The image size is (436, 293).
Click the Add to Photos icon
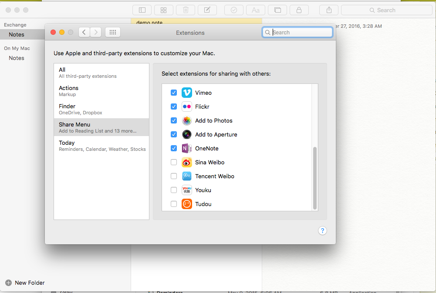click(x=186, y=120)
